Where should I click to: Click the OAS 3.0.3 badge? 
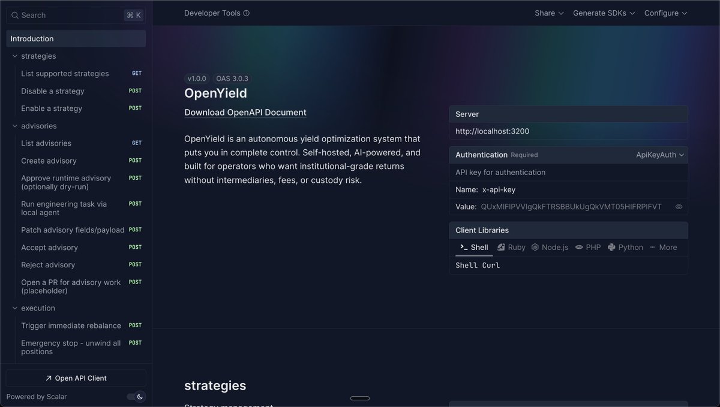pos(232,79)
